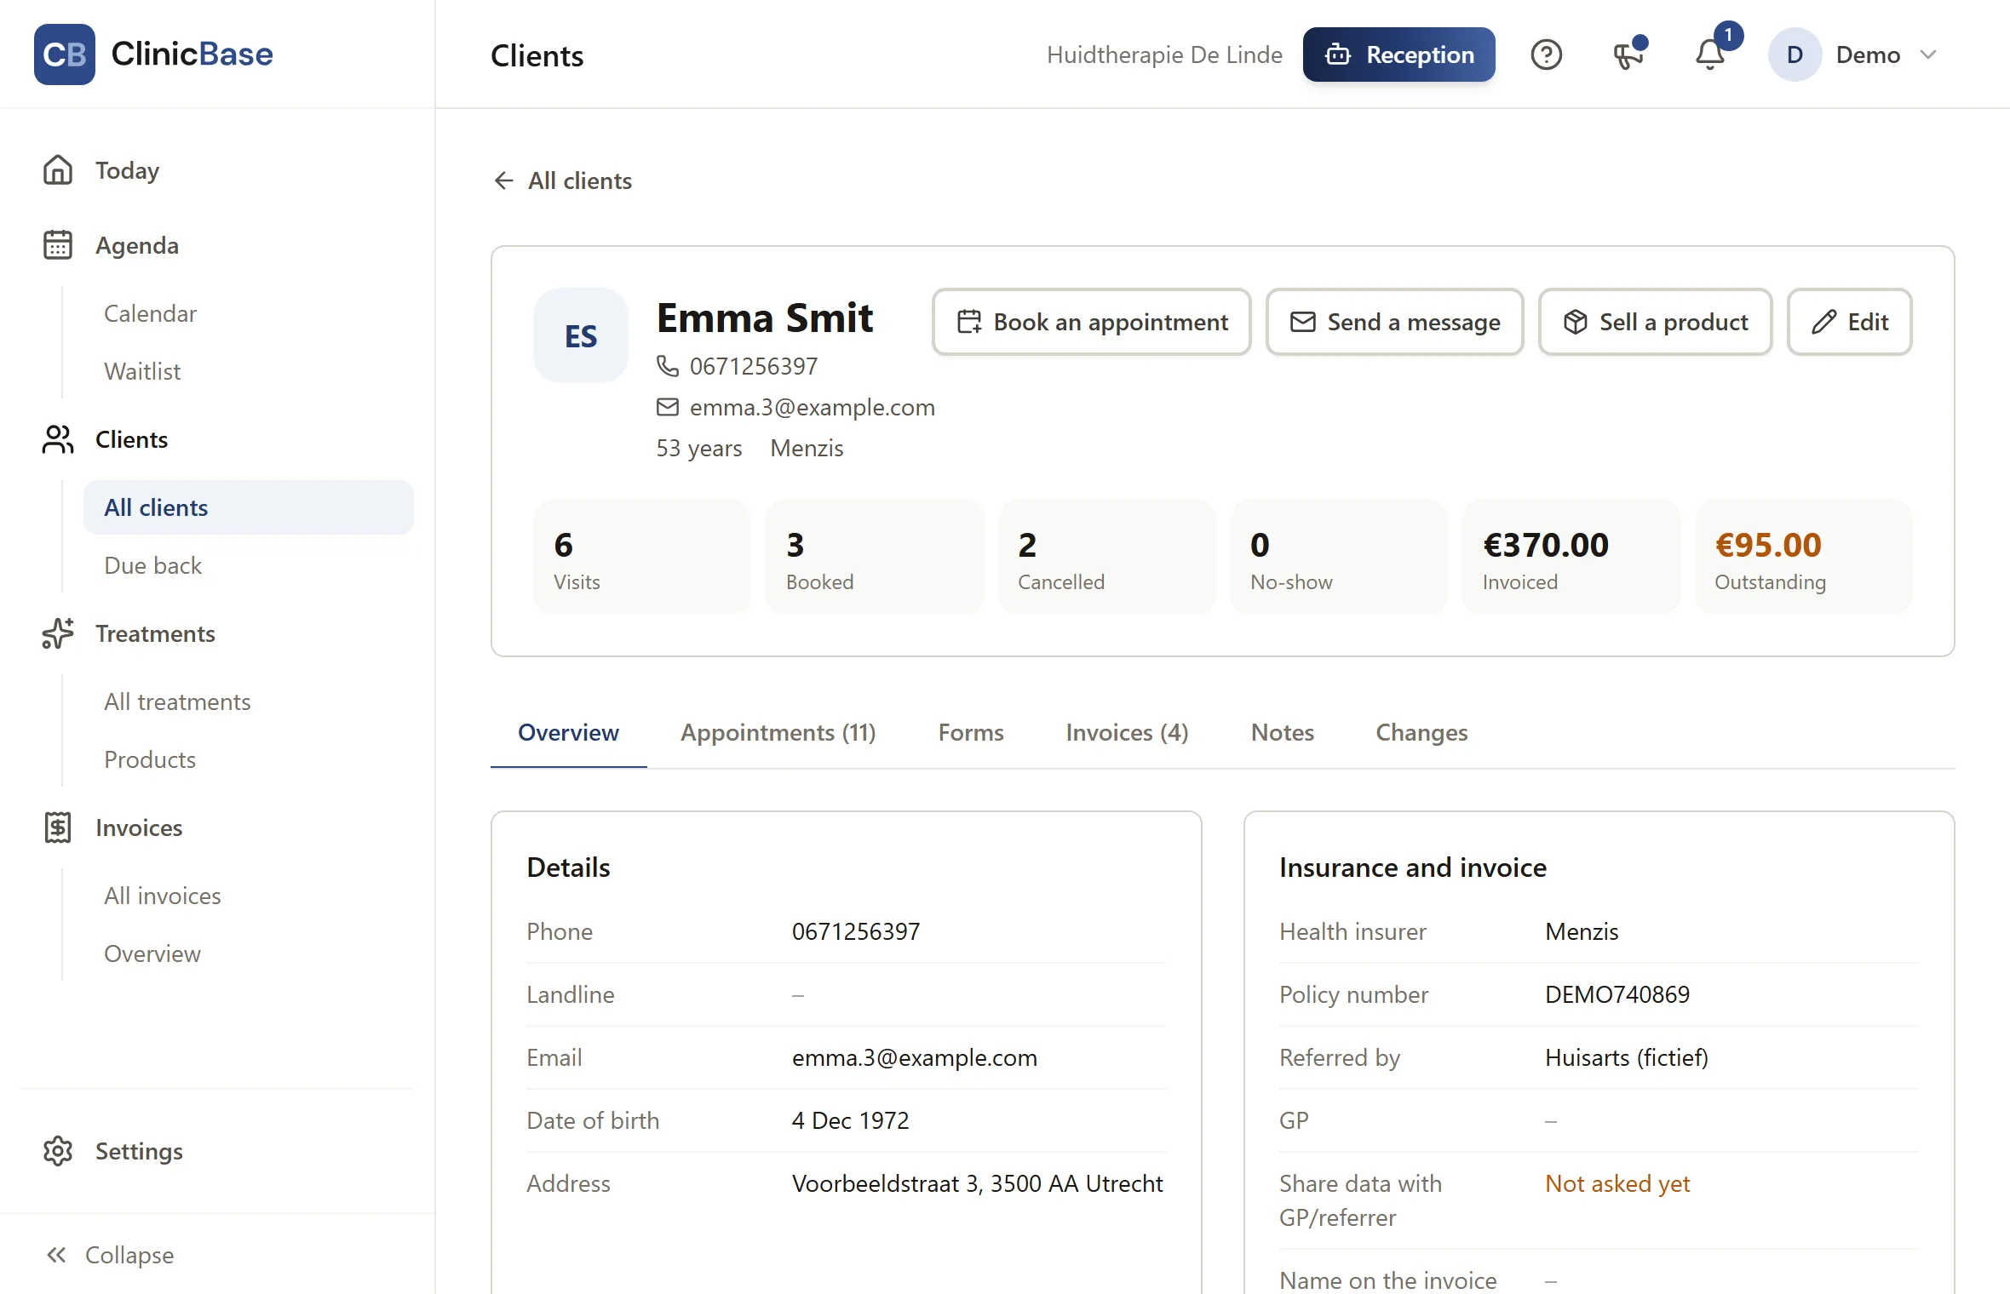The width and height of the screenshot is (2010, 1294).
Task: Click the ES avatar of Emma Smit
Action: point(581,335)
